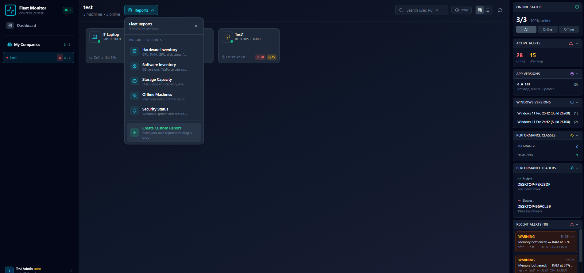The height and width of the screenshot is (273, 584).
Task: Click the Test1 critical alerts badge 28
Action: point(260,57)
